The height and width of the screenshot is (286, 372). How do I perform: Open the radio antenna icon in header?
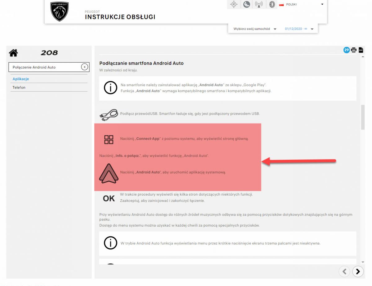259,4
